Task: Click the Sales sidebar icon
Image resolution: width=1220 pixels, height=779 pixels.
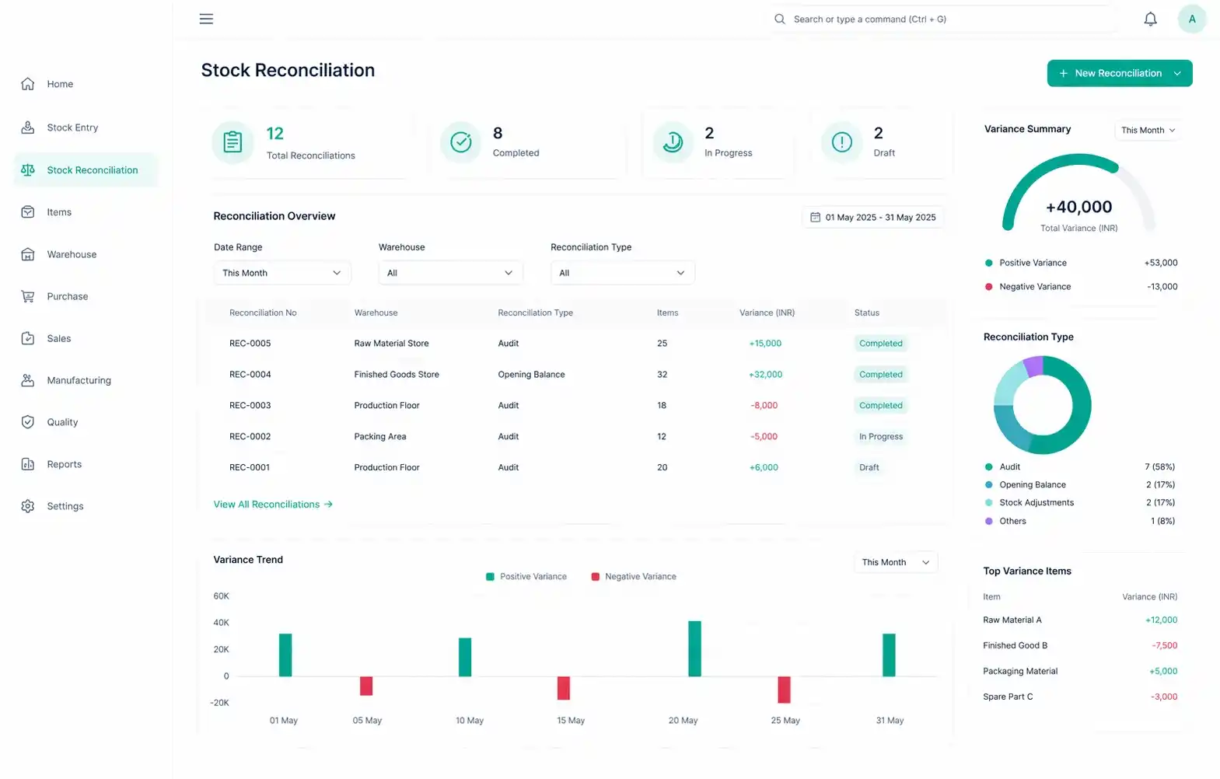Action: coord(28,338)
